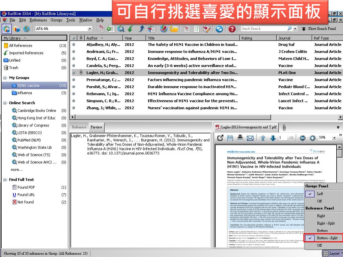The image size is (343, 257).
Task: Select Reference Panel Right layout
Action: click(324, 216)
